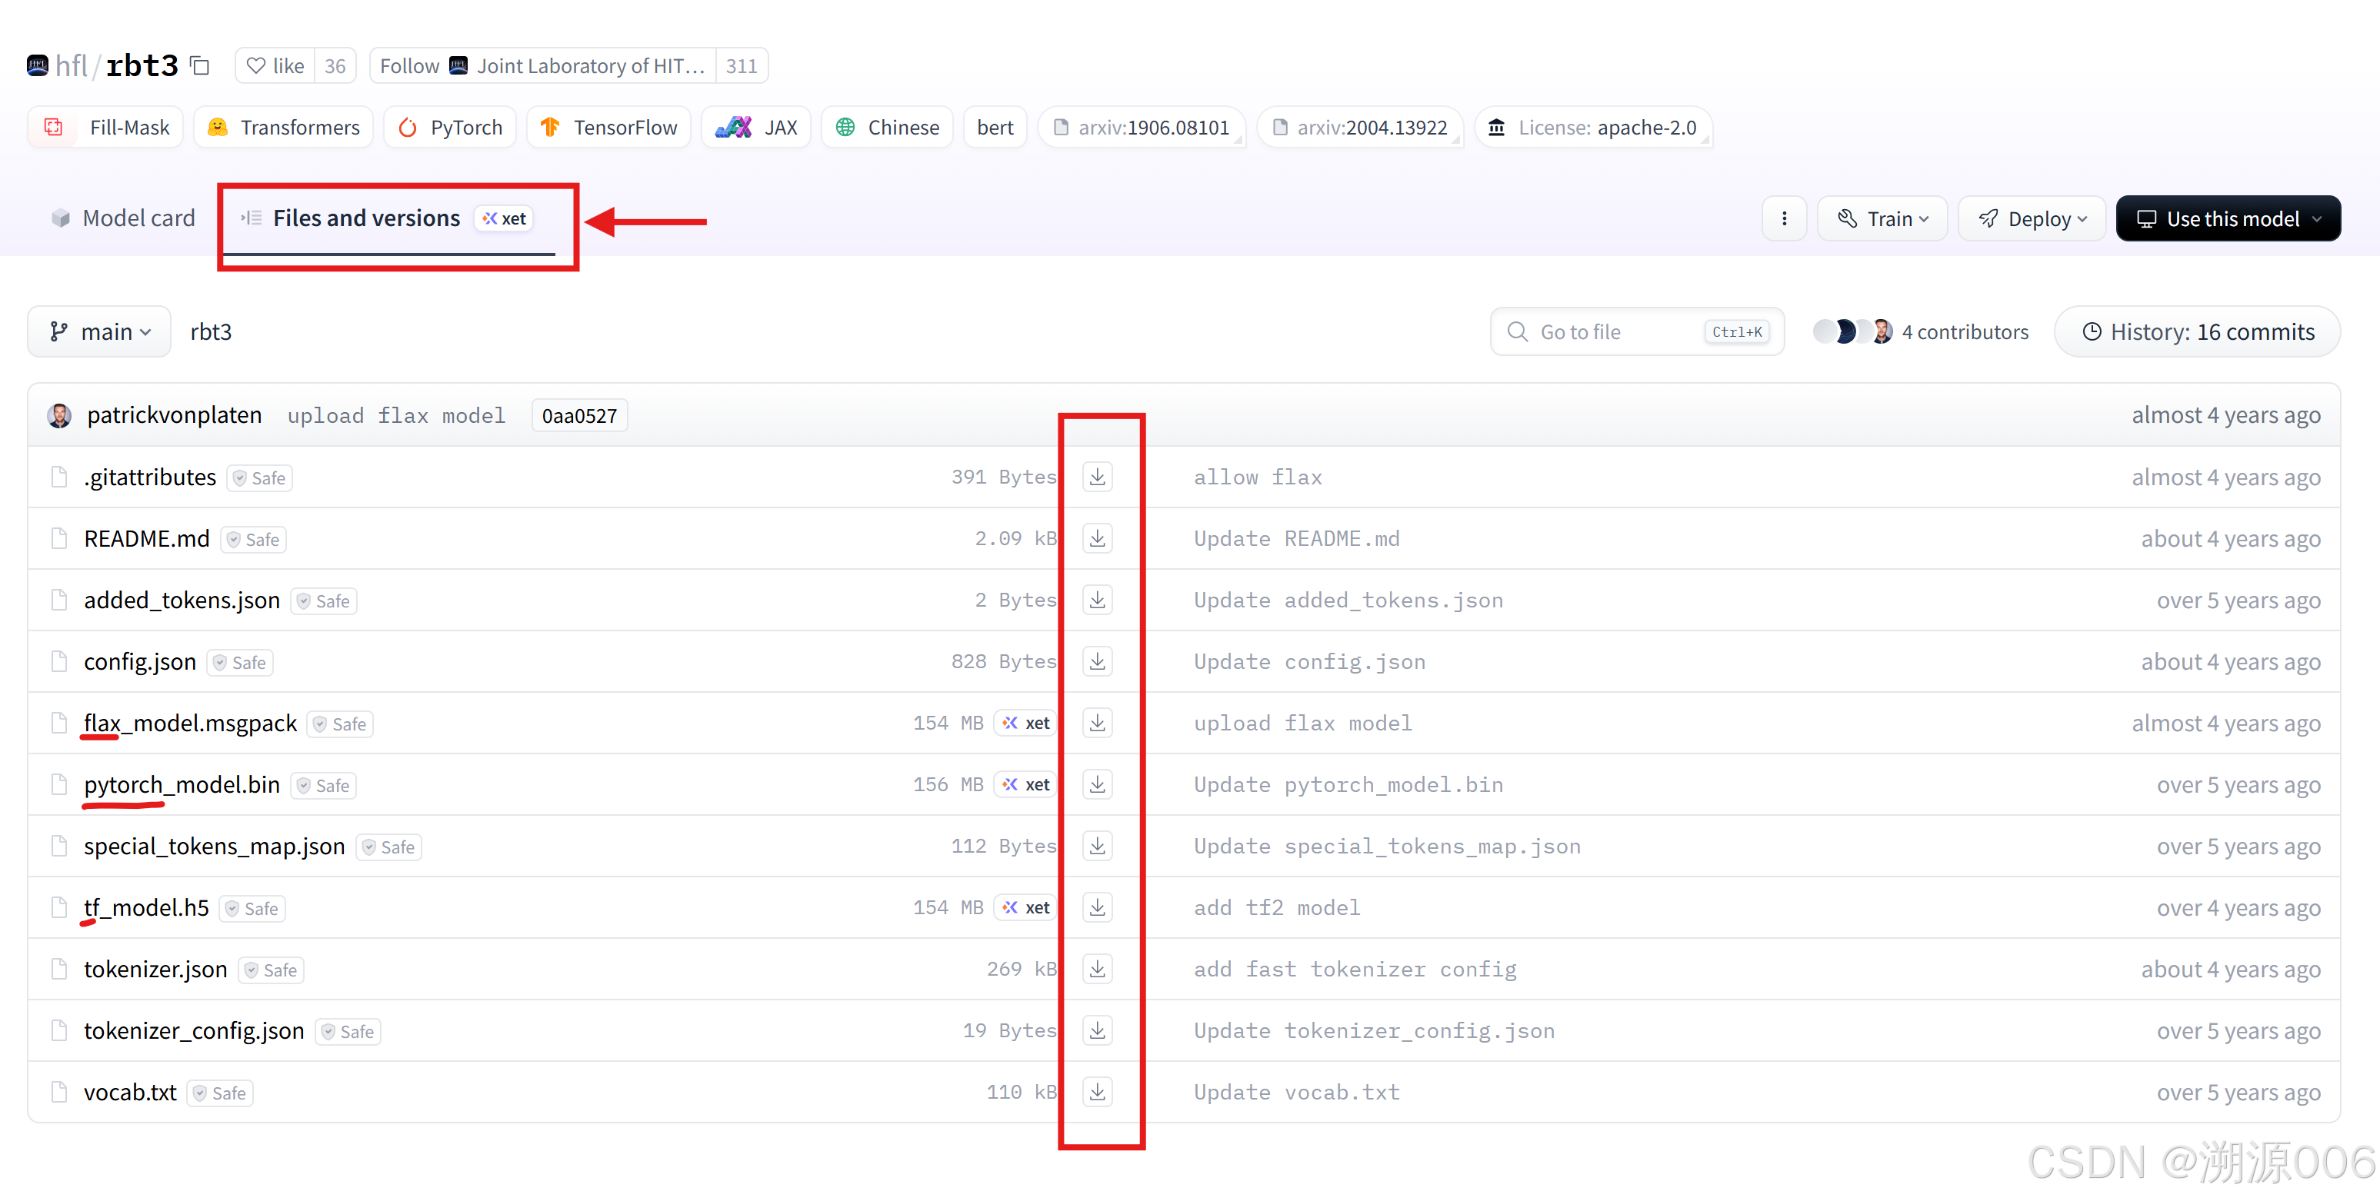The width and height of the screenshot is (2380, 1201).
Task: Click download icon for flax_model.msgpack
Action: coord(1097,723)
